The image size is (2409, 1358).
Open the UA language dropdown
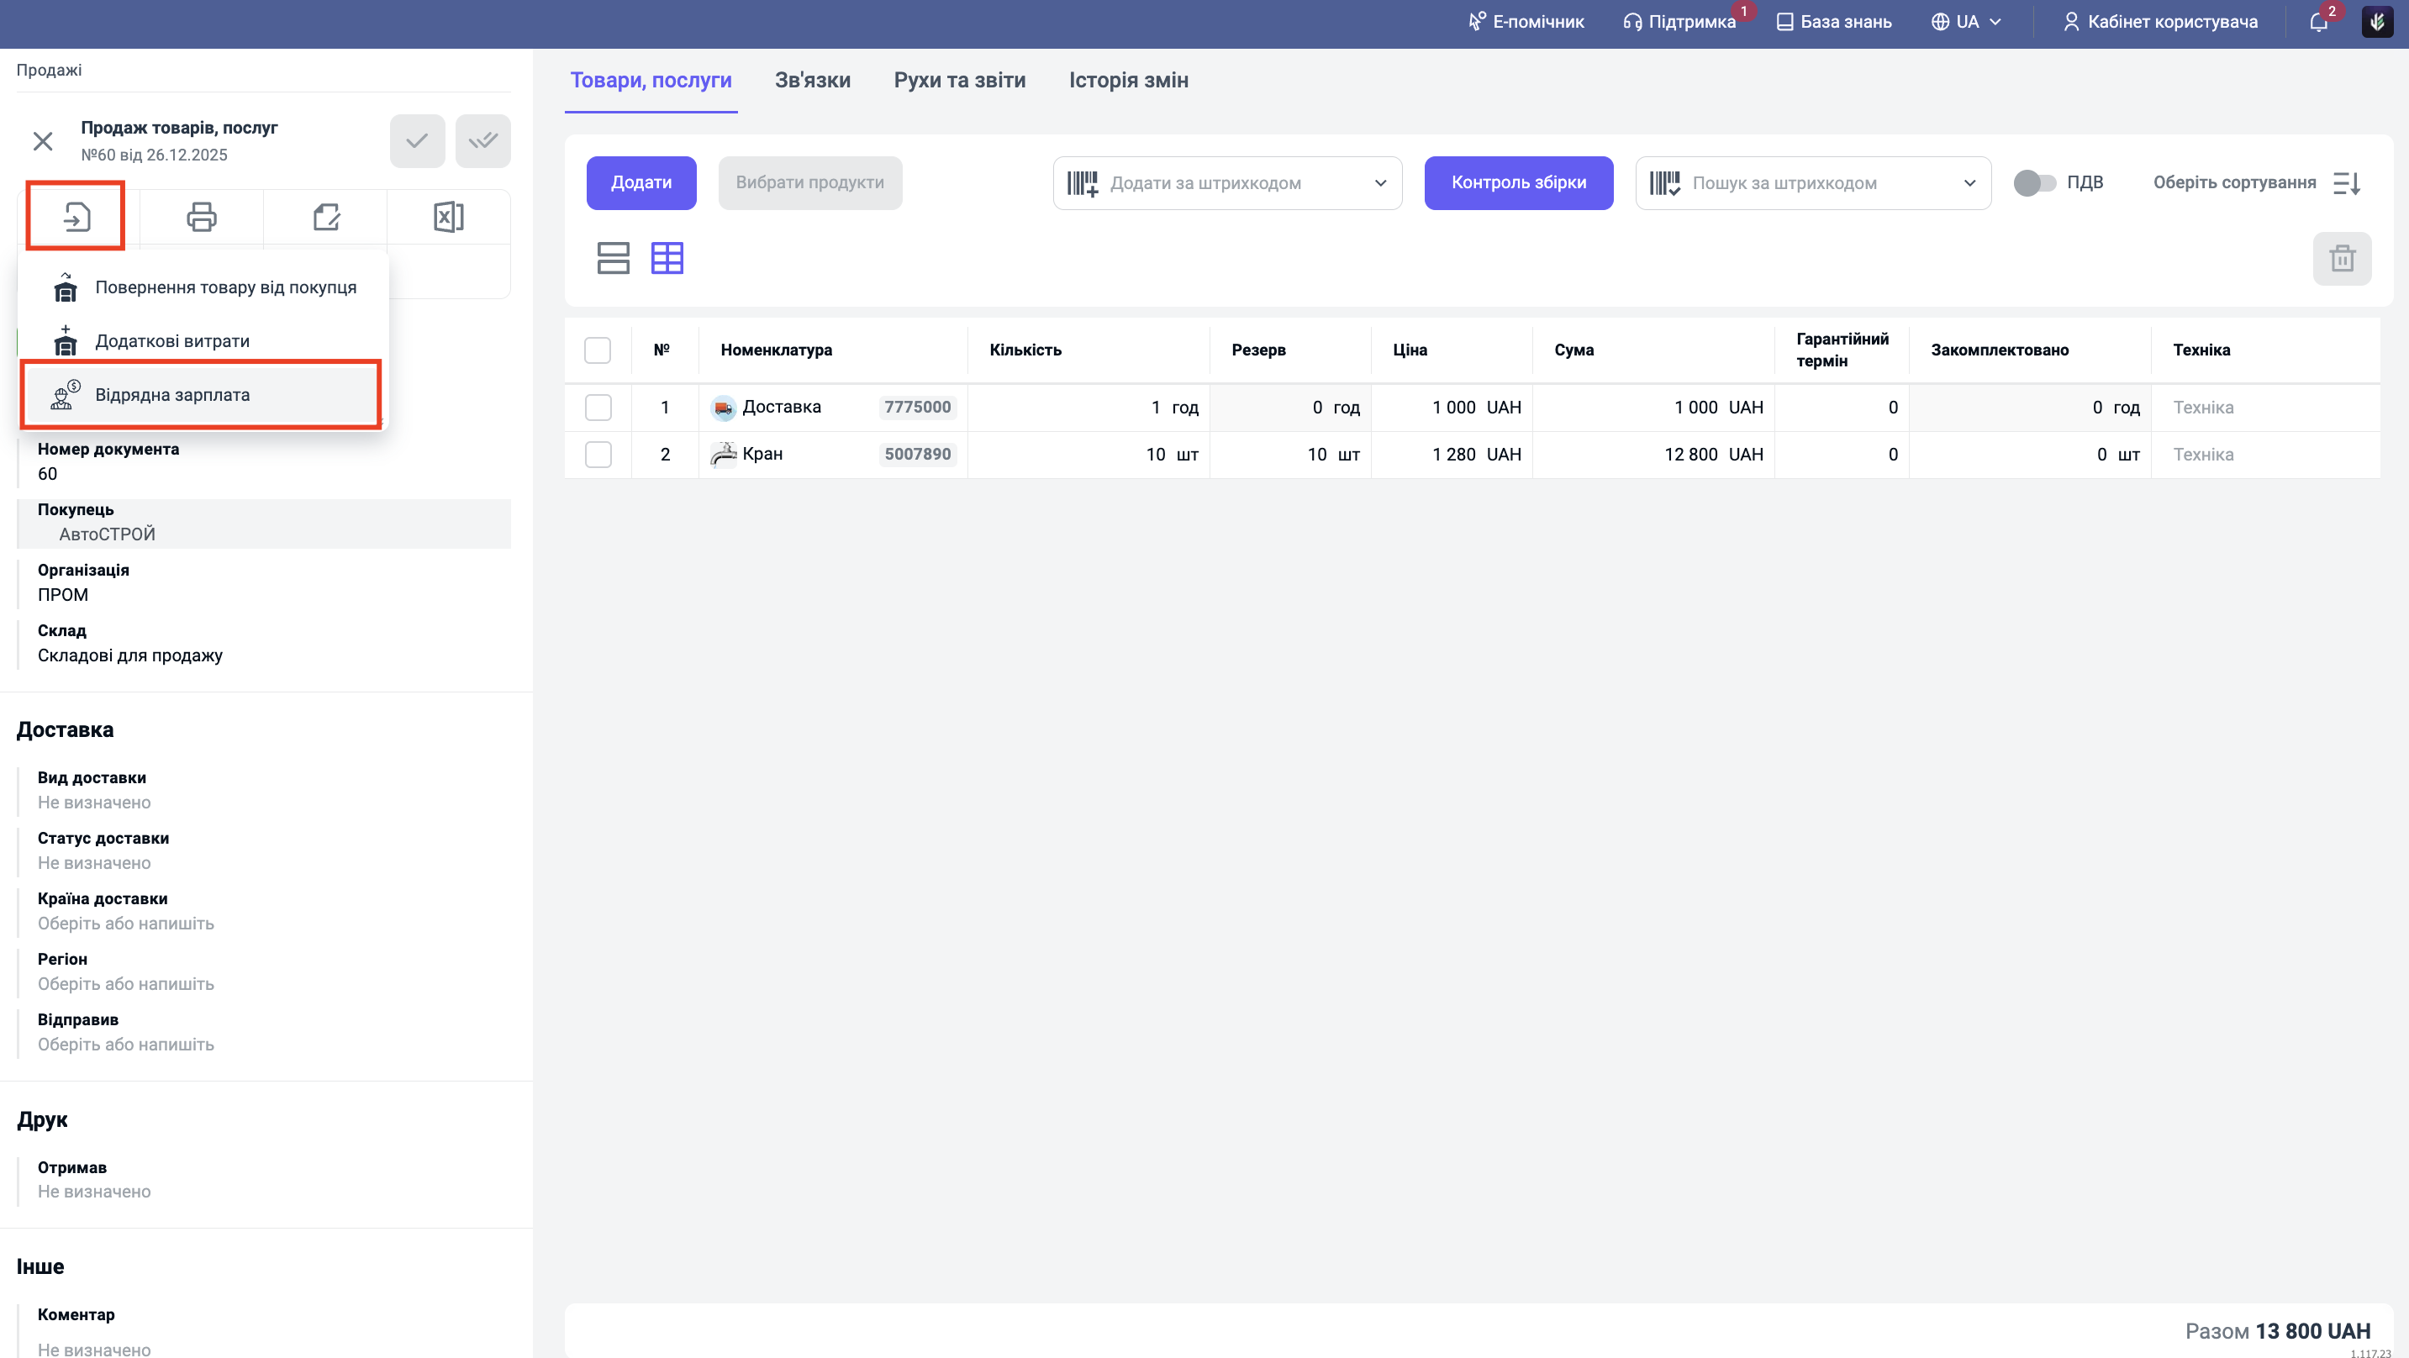point(1966,23)
